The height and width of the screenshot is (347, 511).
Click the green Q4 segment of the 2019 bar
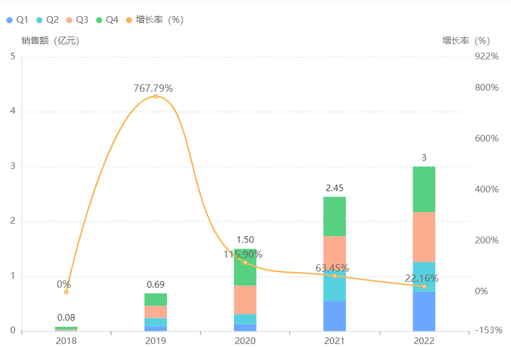[x=156, y=300]
